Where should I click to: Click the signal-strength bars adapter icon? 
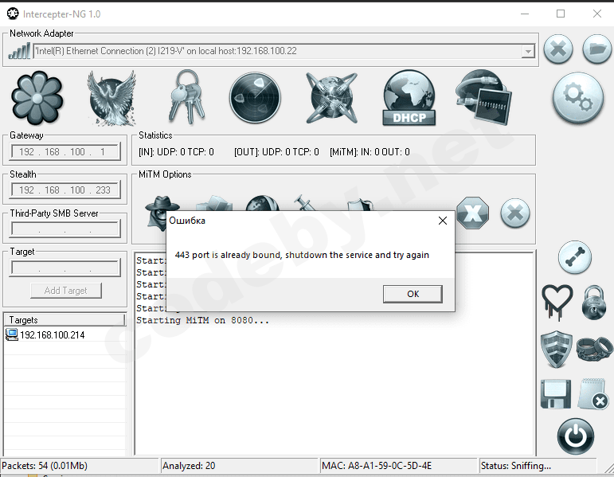point(19,51)
